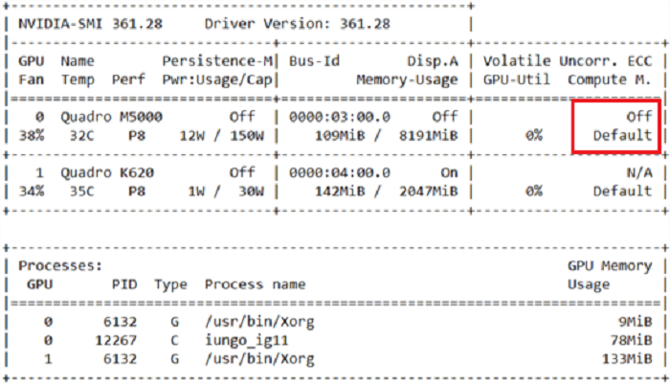
Task: Select the 12W / 150W power reading
Action: [221, 135]
